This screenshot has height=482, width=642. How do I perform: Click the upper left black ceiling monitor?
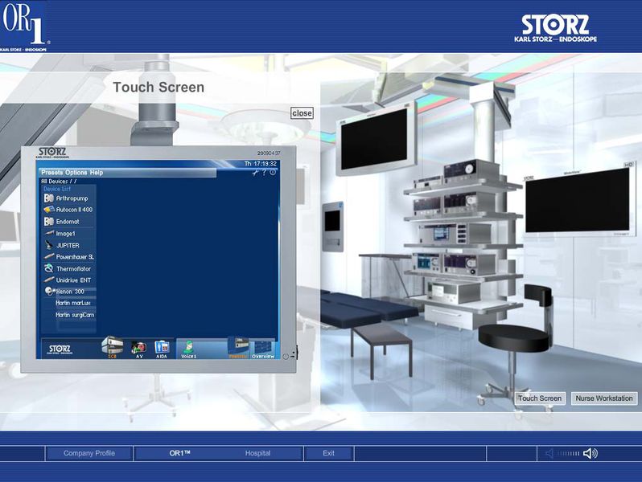[376, 139]
